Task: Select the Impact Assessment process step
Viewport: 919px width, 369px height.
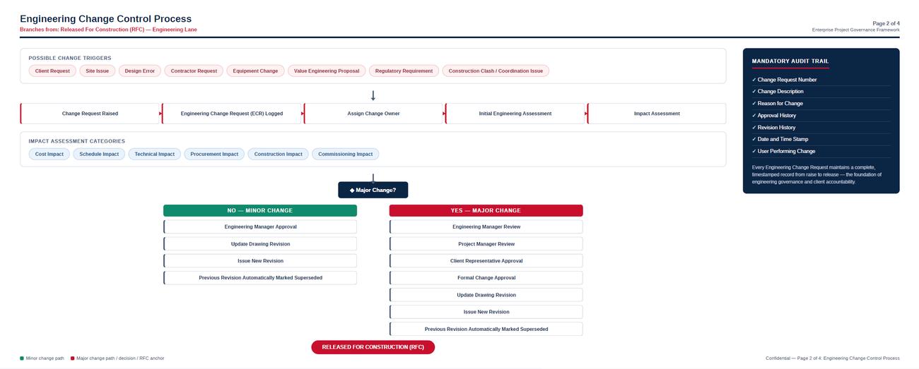Action: 657,114
